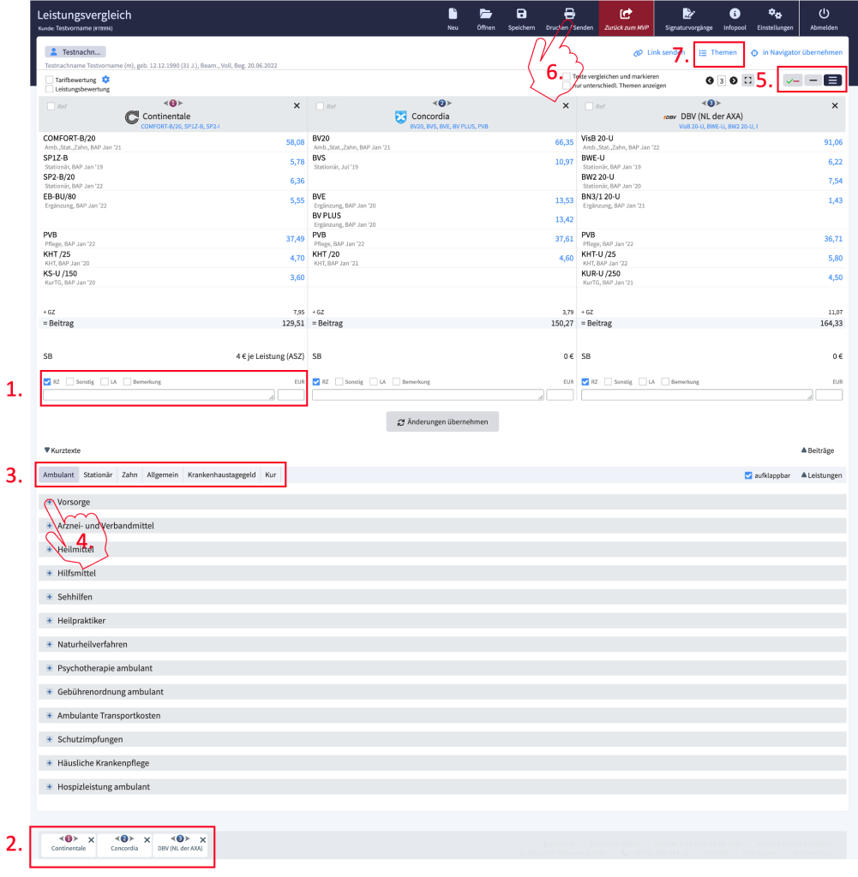Image resolution: width=858 pixels, height=877 pixels.
Task: Check Bemerkung in the Concordia column
Action: coord(396,382)
